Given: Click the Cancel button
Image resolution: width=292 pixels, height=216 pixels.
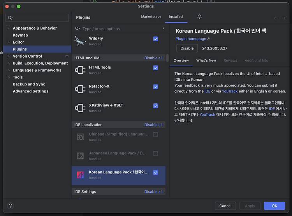Looking at the screenshot, I should (225, 206).
